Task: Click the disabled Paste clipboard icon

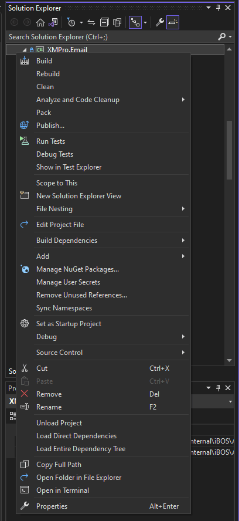Action: (x=25, y=381)
